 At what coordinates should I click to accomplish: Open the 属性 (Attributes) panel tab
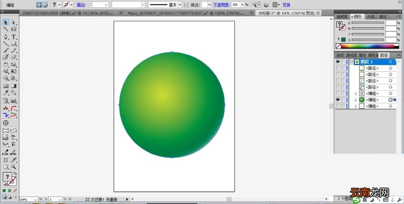362,55
